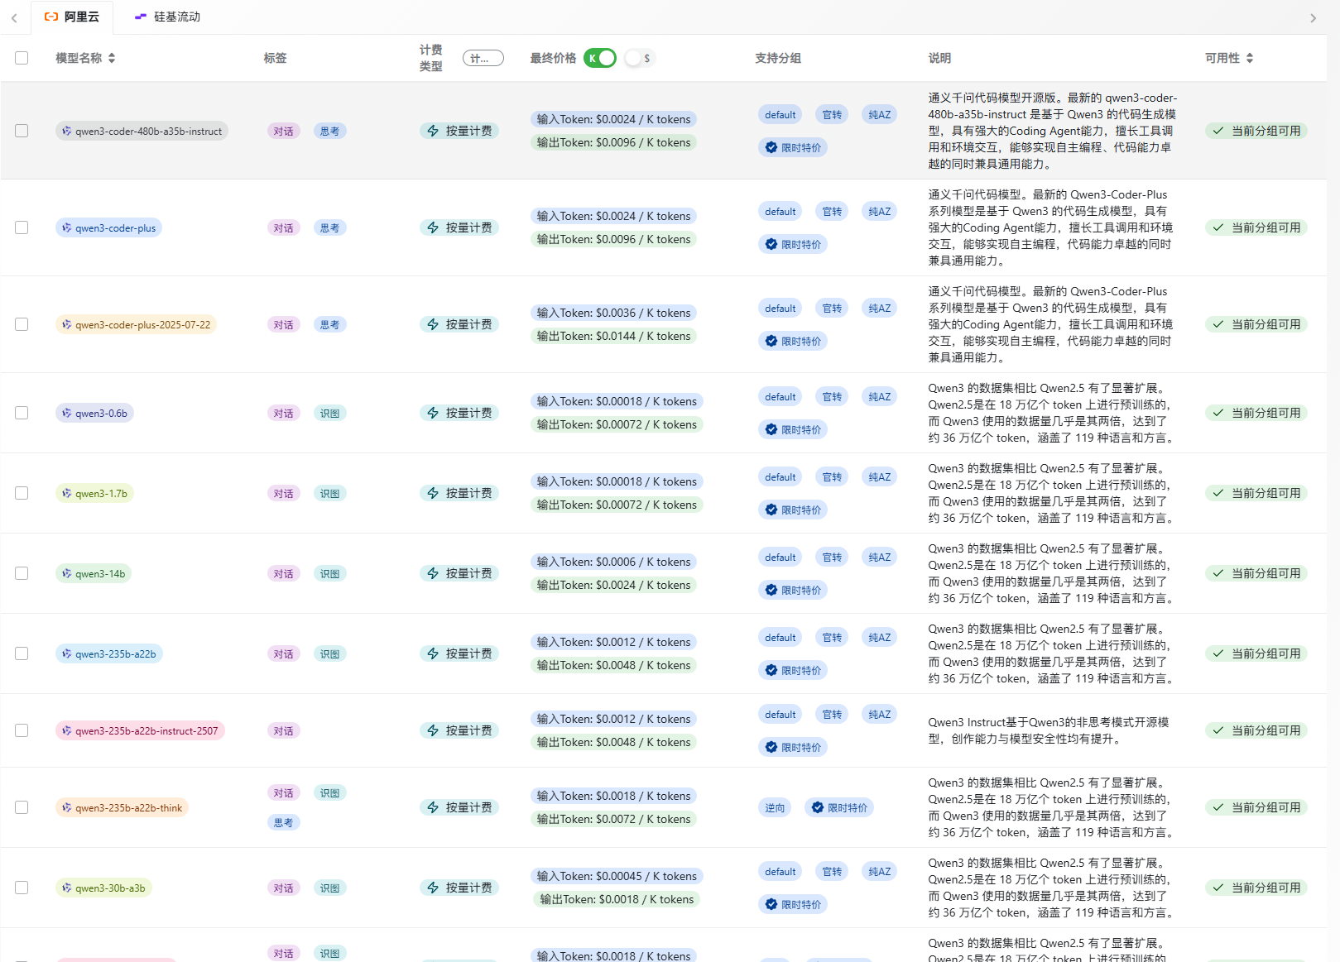Click model tag qwen3-coder-plus
This screenshot has height=962, width=1340.
108,227
